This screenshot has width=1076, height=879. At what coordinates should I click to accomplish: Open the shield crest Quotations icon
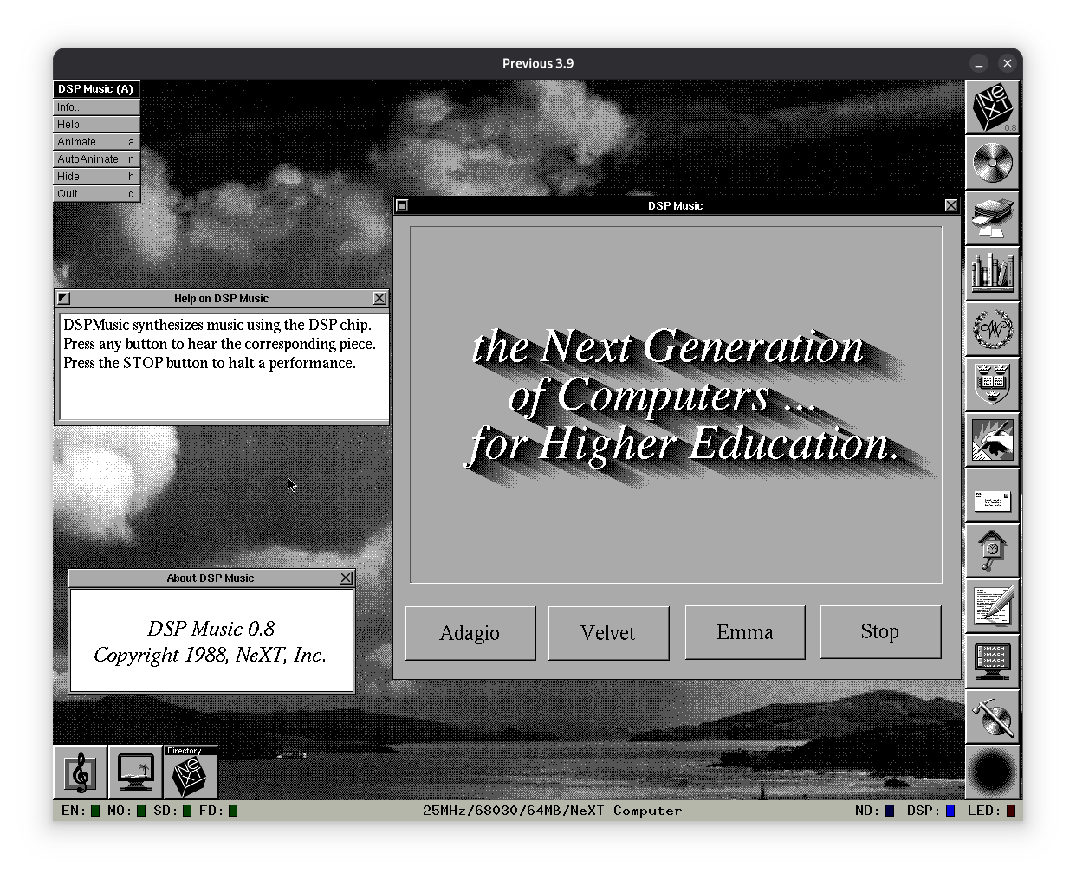tap(993, 385)
